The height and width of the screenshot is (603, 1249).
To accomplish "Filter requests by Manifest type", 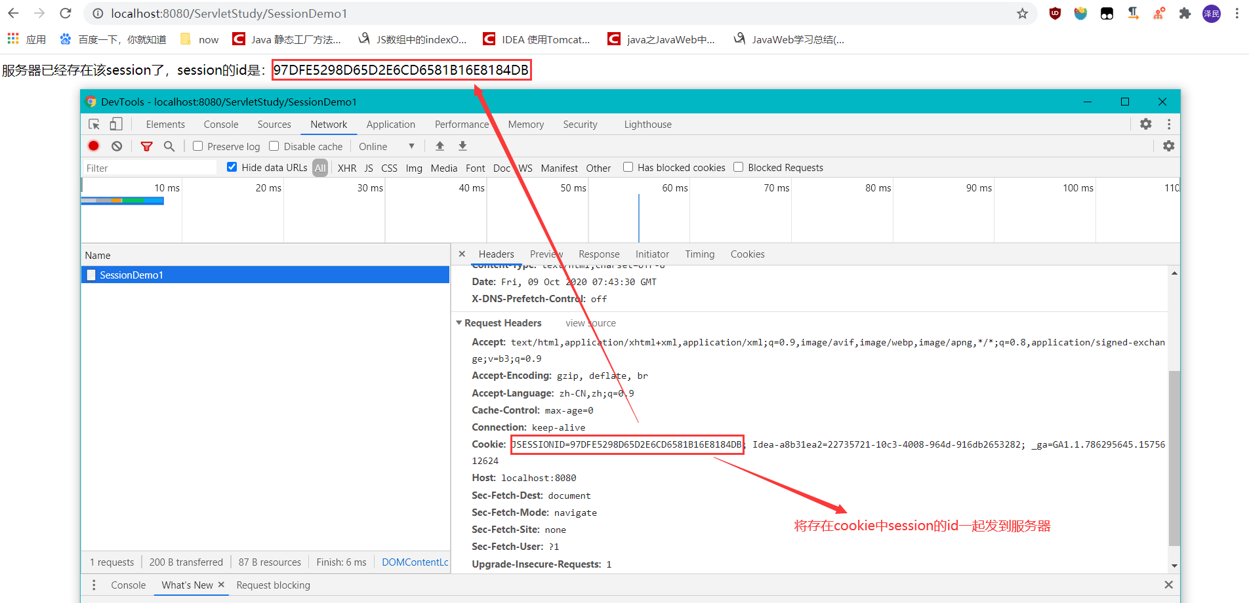I will click(559, 168).
